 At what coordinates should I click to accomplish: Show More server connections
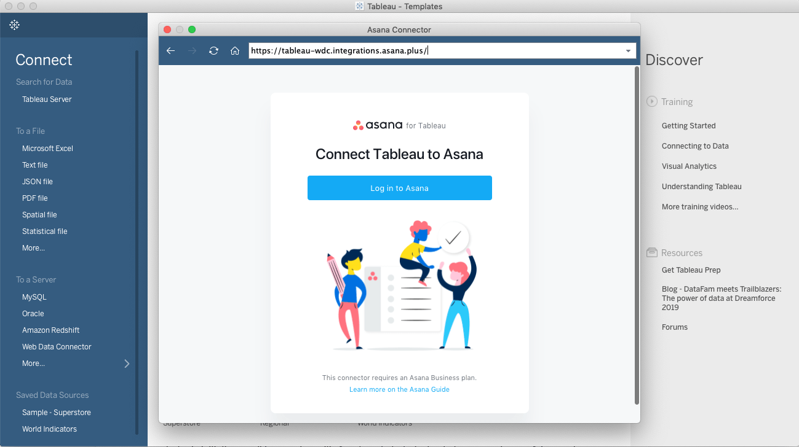33,363
